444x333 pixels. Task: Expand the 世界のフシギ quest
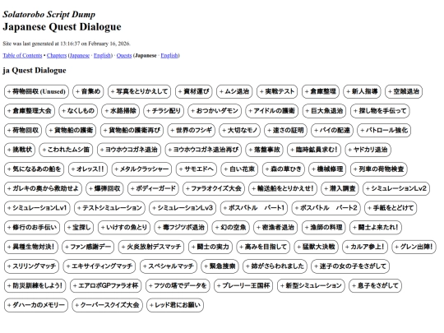(x=192, y=130)
